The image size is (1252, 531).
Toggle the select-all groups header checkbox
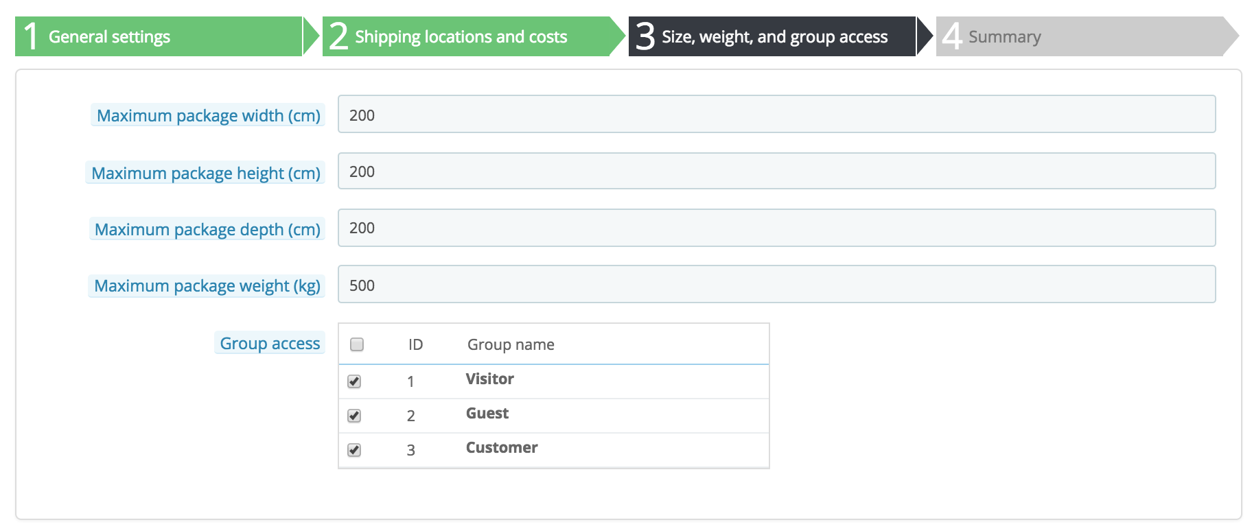tap(357, 344)
